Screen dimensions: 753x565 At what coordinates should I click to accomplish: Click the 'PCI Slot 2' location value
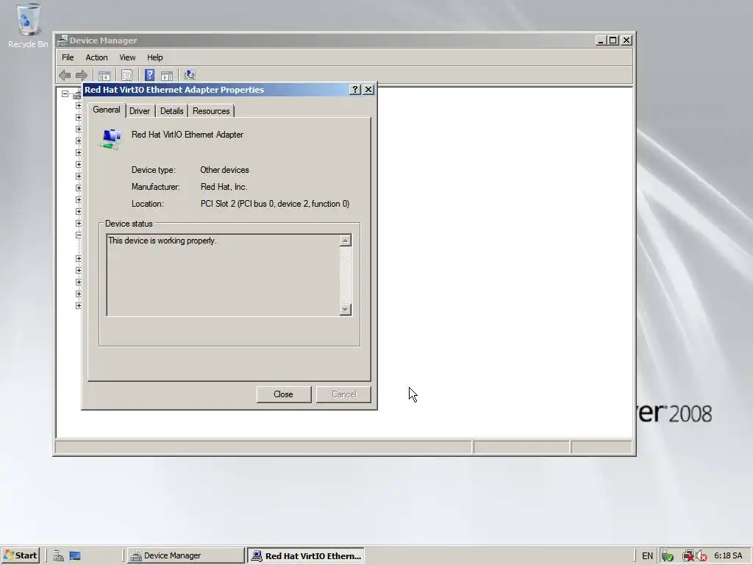(x=275, y=204)
